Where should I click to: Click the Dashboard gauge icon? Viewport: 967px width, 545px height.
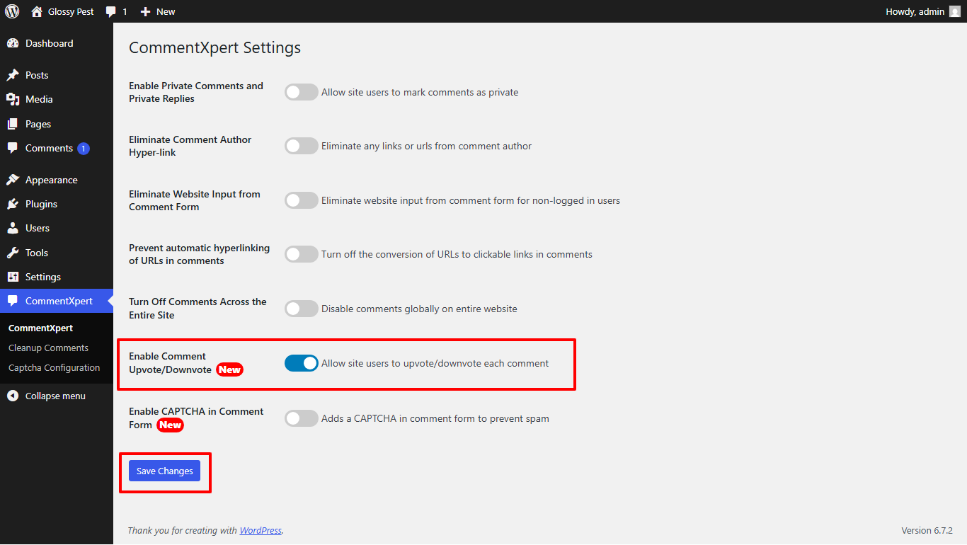(x=13, y=43)
